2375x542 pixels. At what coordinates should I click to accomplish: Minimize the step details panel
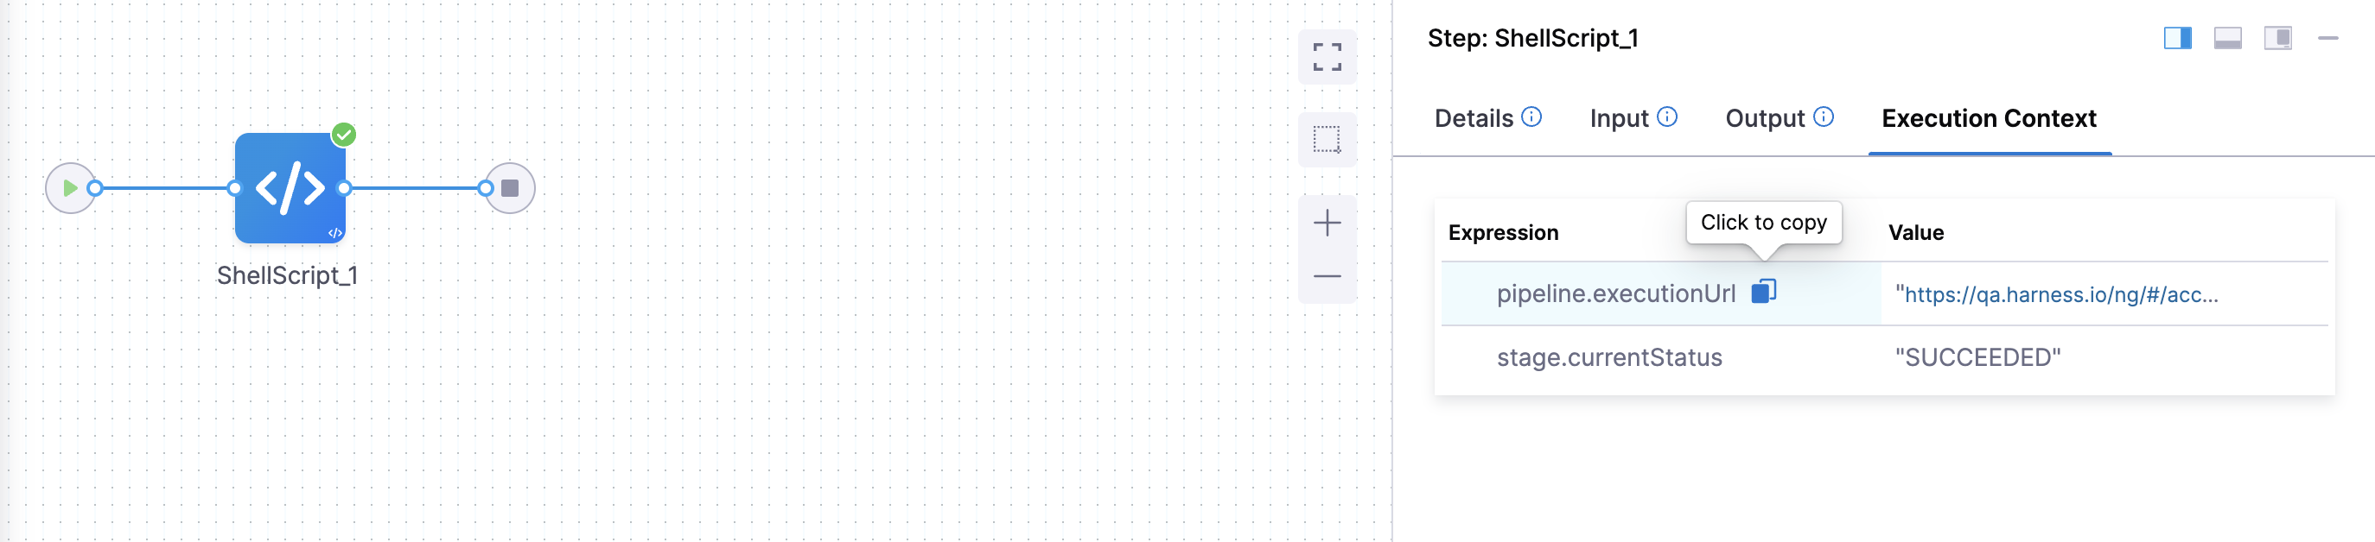2328,38
